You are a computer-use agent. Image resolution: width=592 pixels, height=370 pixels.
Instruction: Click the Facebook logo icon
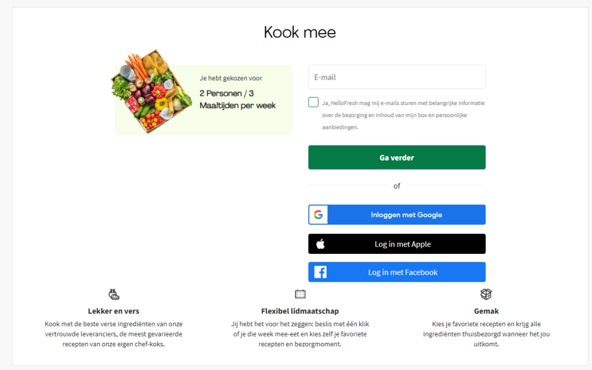[x=320, y=272]
